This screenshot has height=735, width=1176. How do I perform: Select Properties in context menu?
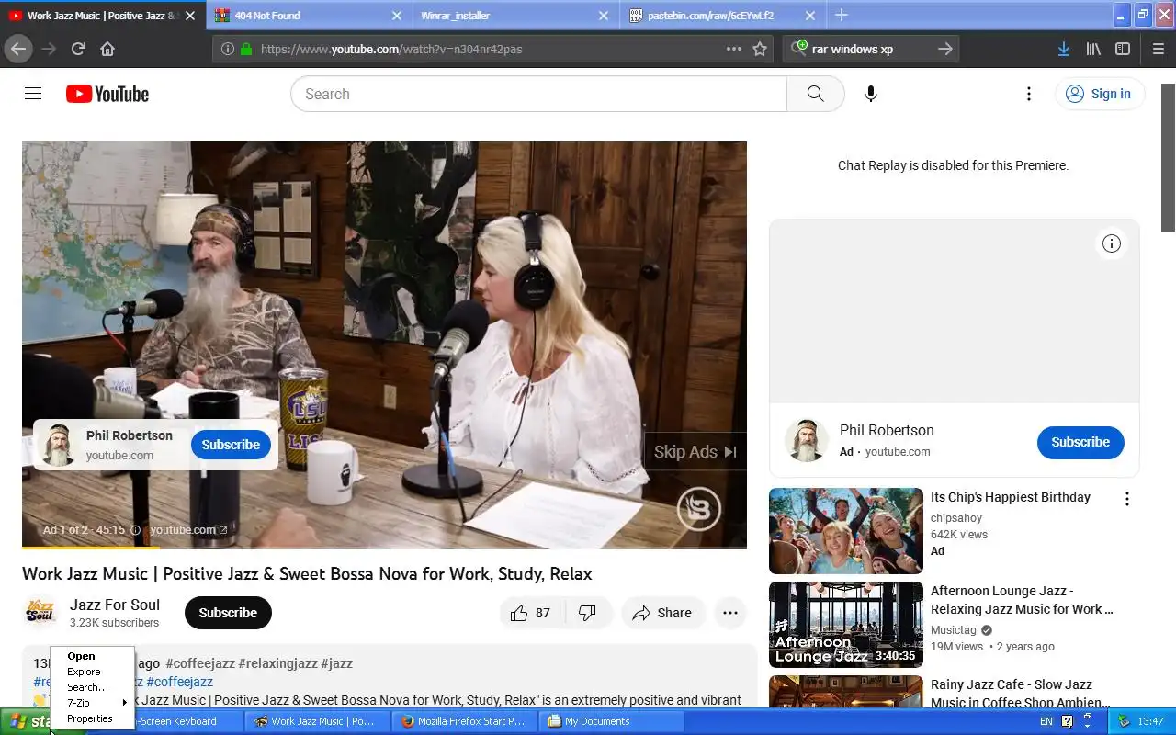[x=90, y=718]
